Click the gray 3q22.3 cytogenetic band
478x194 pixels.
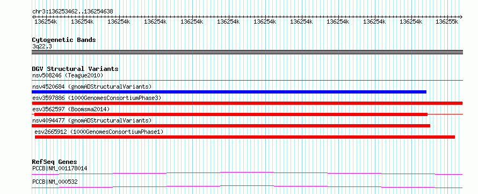pyautogui.click(x=247, y=52)
